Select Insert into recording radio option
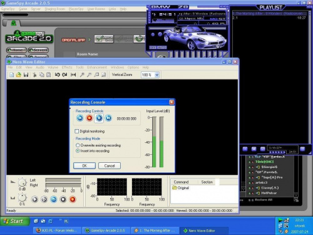The width and height of the screenshot is (313, 235). pyautogui.click(x=78, y=151)
